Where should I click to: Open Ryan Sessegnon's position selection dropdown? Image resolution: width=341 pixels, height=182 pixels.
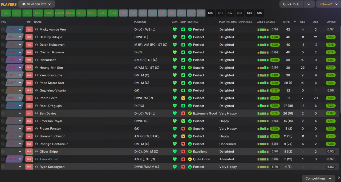click(x=14, y=167)
